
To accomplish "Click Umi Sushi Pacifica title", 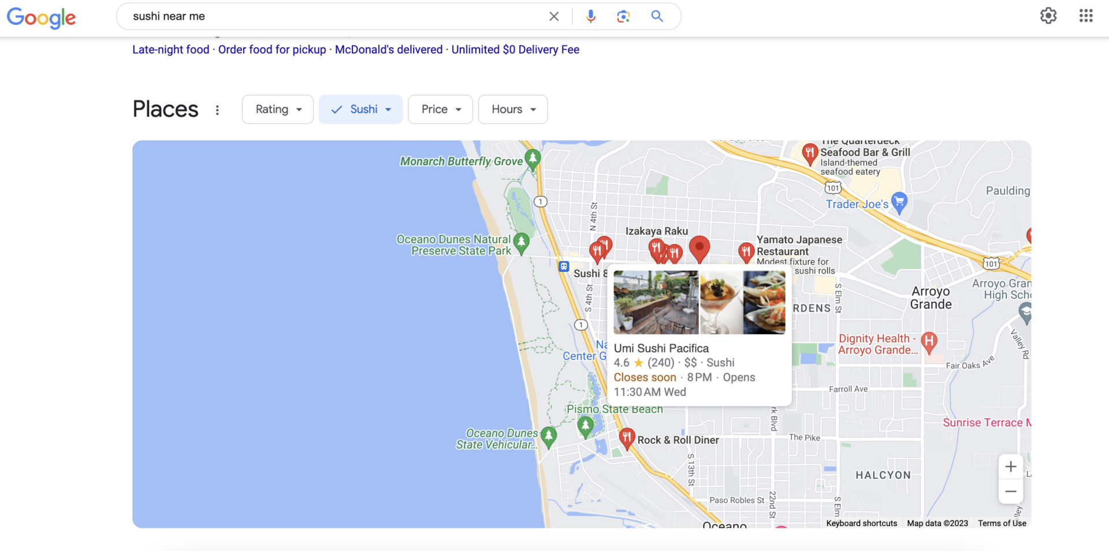I will tap(661, 348).
